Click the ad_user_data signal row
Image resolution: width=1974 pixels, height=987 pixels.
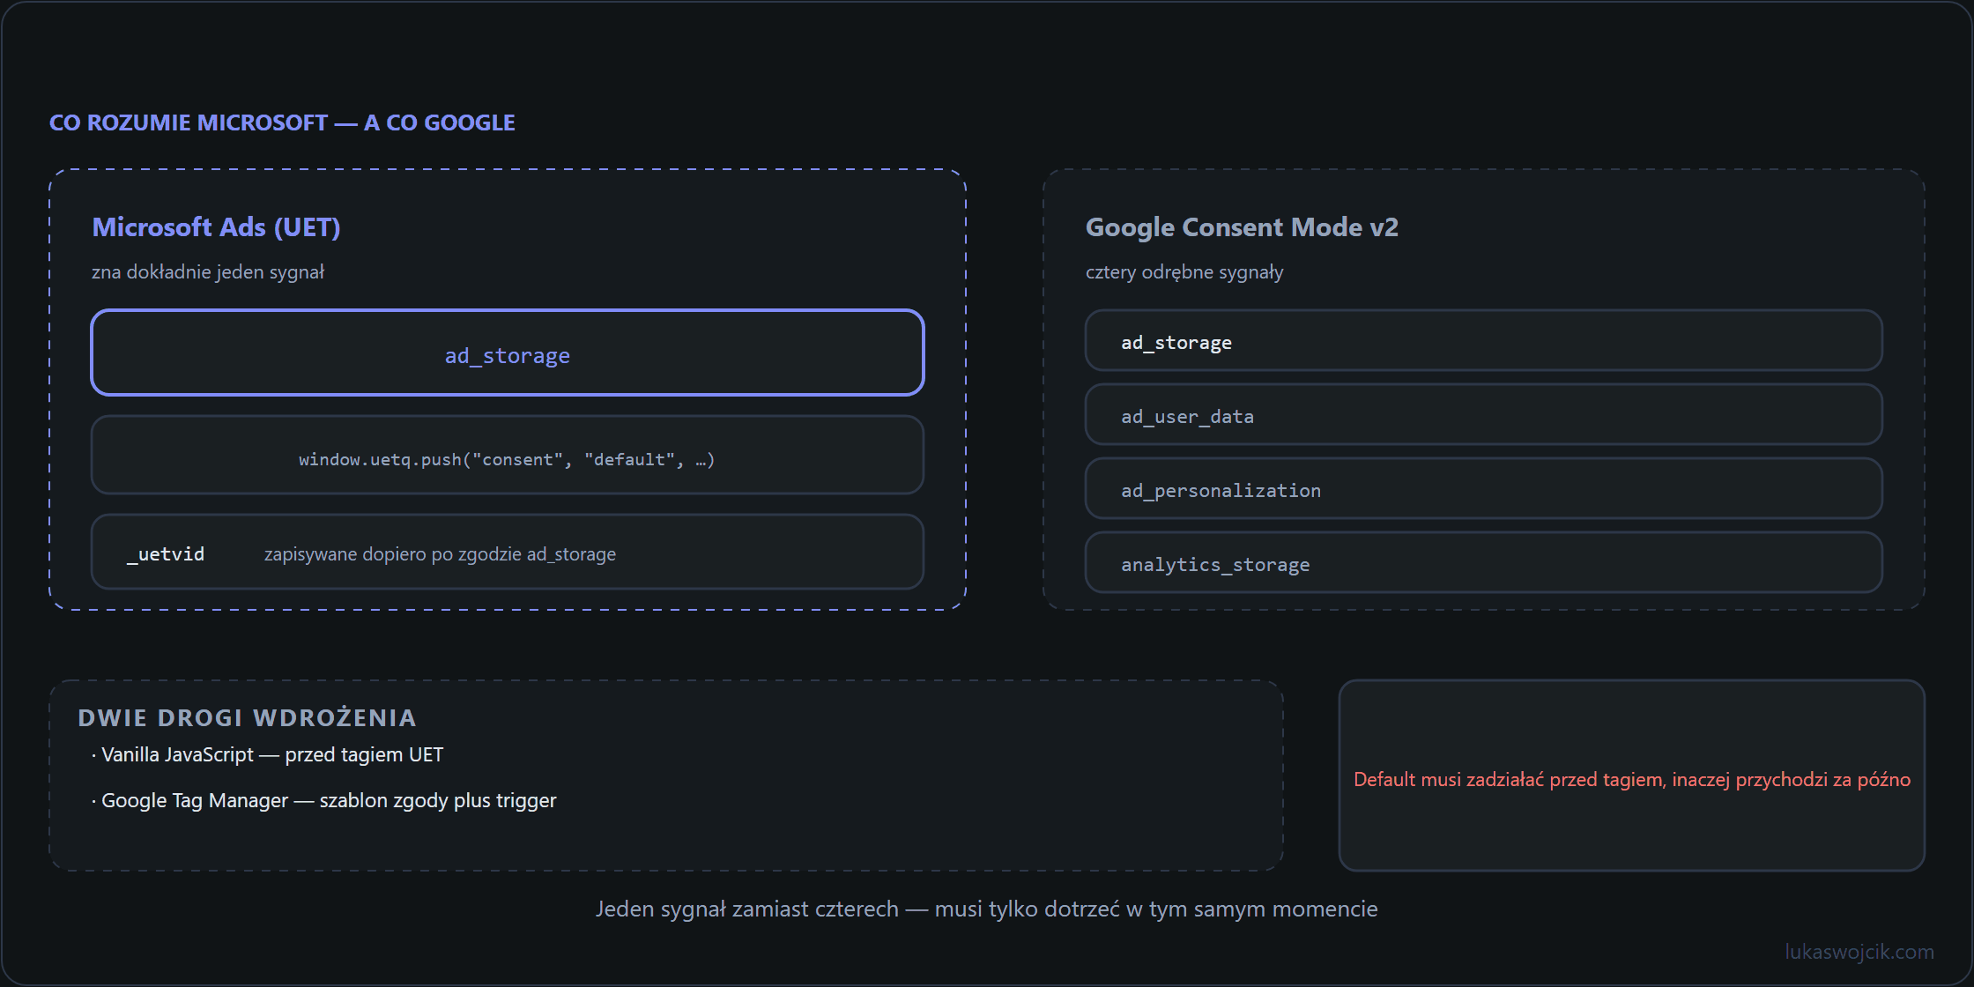pos(1484,414)
